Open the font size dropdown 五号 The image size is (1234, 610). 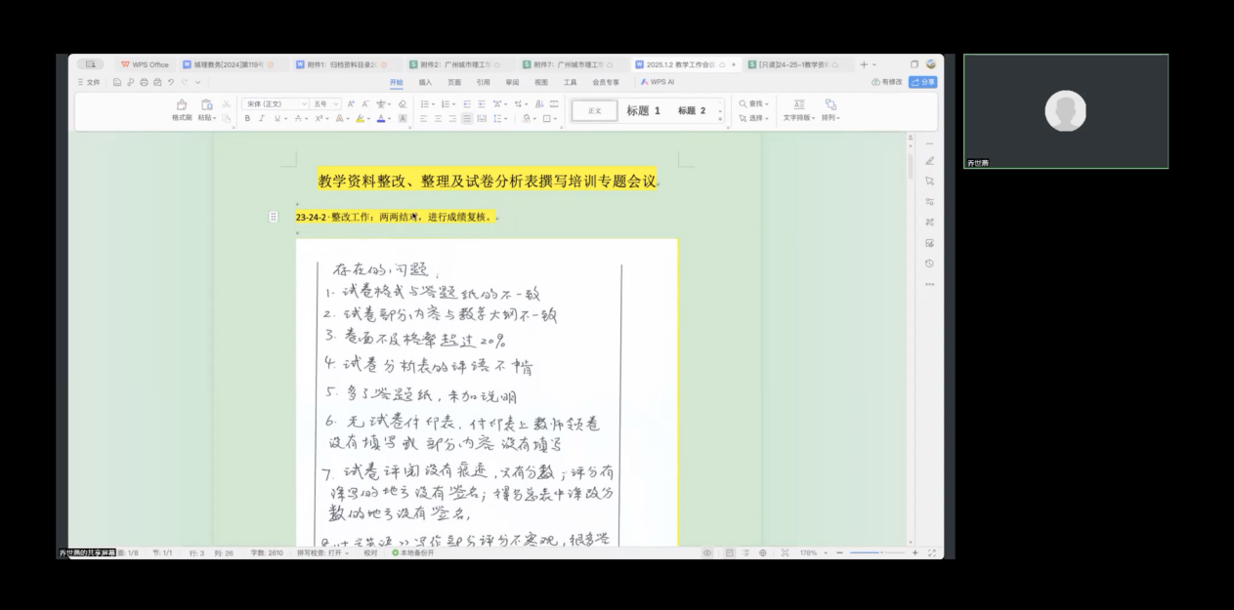pos(327,103)
